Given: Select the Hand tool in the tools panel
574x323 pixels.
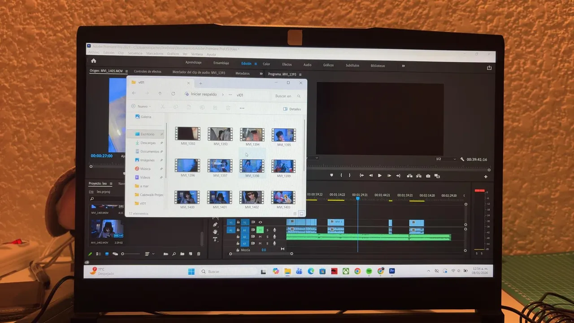Looking at the screenshot, I should point(215,232).
